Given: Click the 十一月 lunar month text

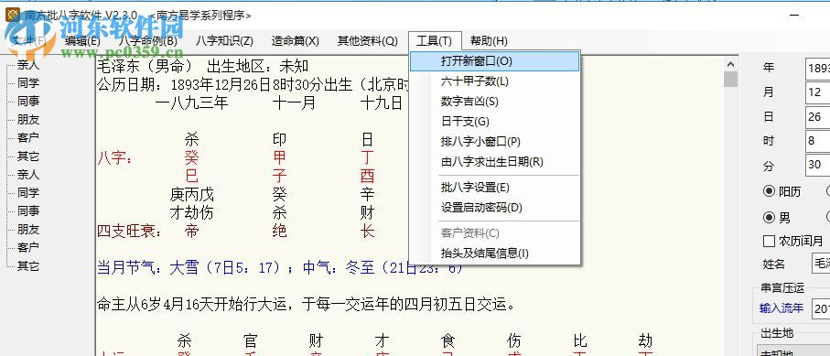Looking at the screenshot, I should click(x=294, y=102).
